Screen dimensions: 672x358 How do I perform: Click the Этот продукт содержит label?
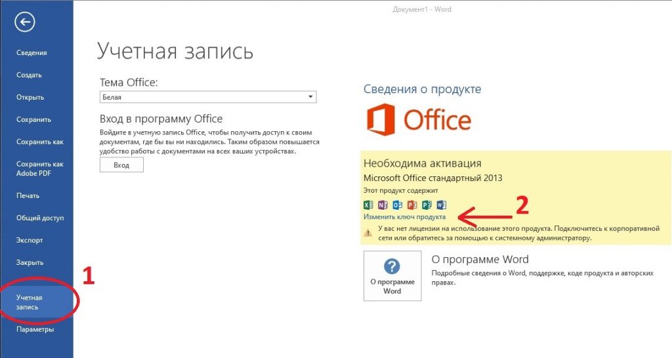pos(400,190)
